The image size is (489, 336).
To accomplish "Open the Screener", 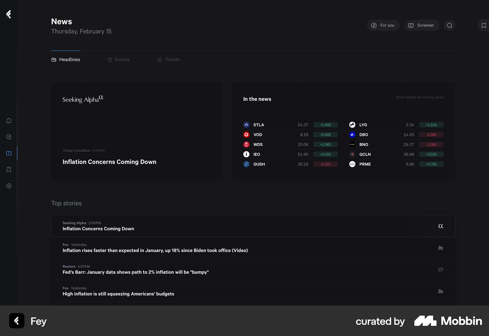I will click(422, 25).
